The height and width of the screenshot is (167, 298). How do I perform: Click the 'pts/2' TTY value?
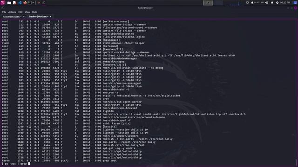click(65, 161)
